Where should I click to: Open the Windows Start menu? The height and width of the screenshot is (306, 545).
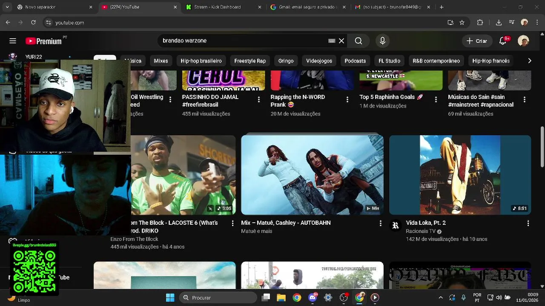coord(170,297)
